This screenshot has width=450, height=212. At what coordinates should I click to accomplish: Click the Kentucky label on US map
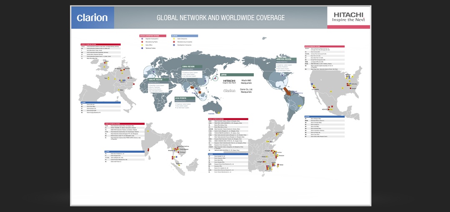tap(354, 84)
